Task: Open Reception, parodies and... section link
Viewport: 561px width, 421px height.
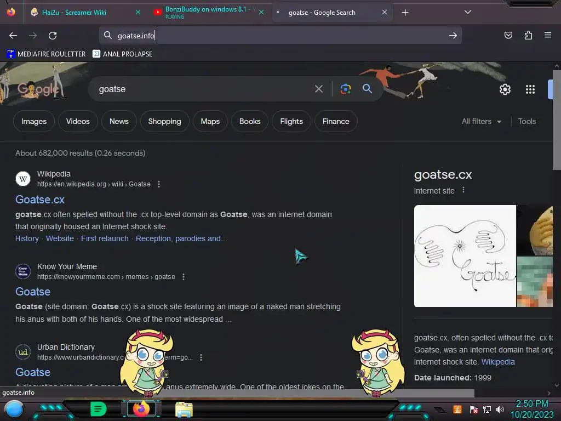Action: 181,238
